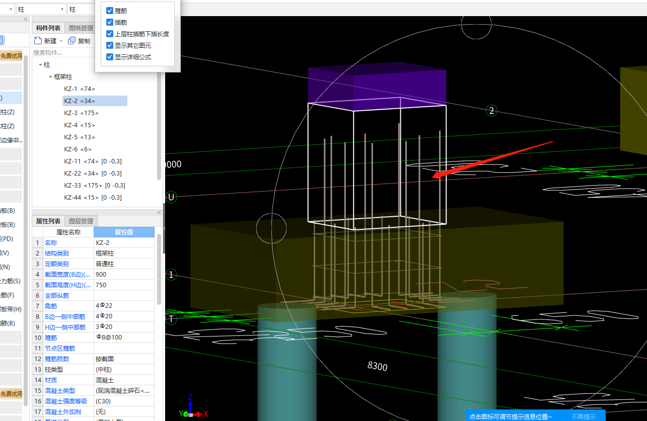Click the 属性值 column header
The height and width of the screenshot is (421, 647).
tap(124, 232)
